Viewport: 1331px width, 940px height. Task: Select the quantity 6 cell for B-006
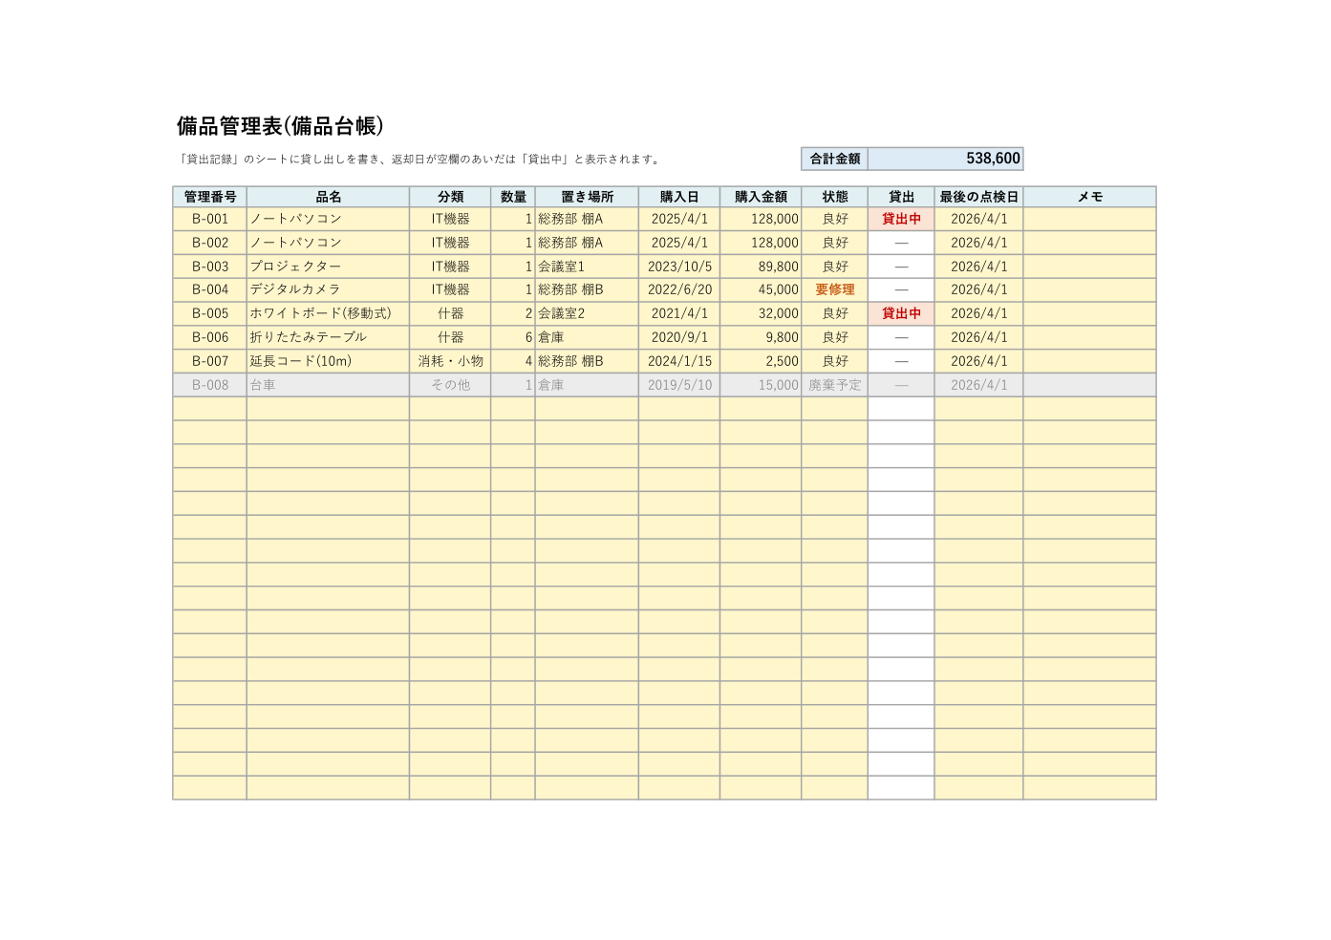[513, 337]
